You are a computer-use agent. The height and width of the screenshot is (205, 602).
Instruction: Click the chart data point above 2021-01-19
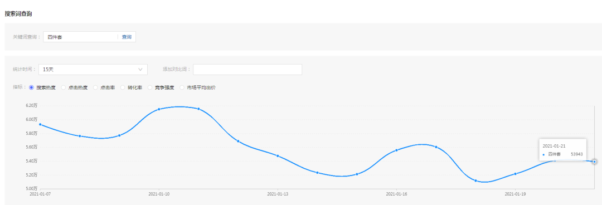[515, 174]
